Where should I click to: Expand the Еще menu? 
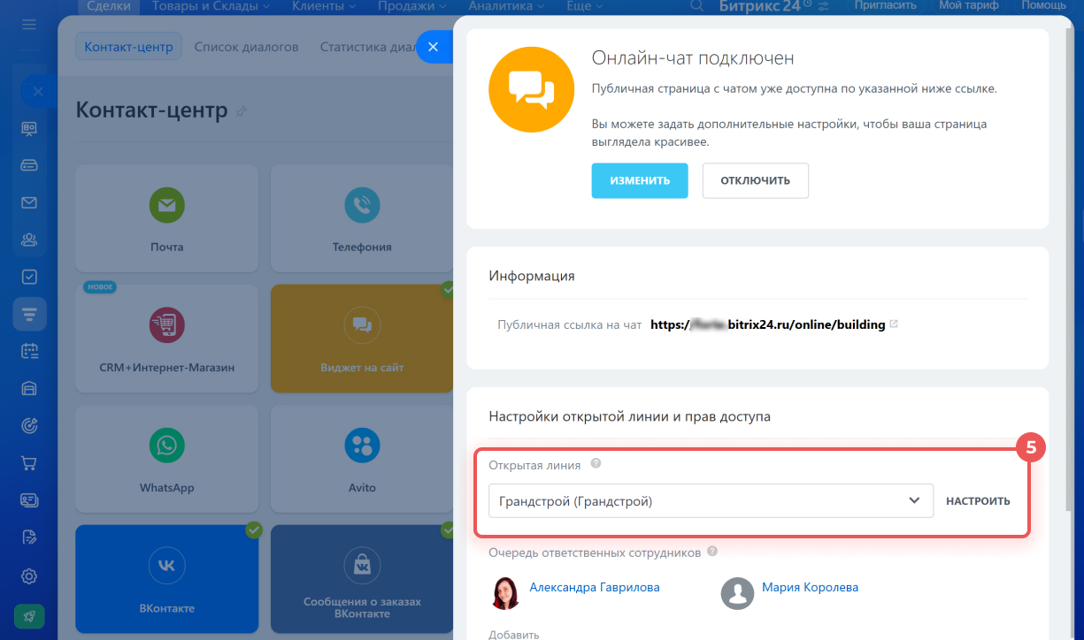[x=585, y=6]
